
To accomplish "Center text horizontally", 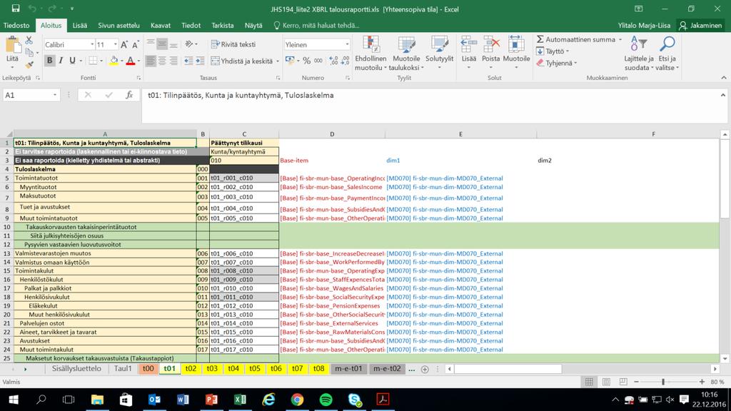I will (x=162, y=61).
